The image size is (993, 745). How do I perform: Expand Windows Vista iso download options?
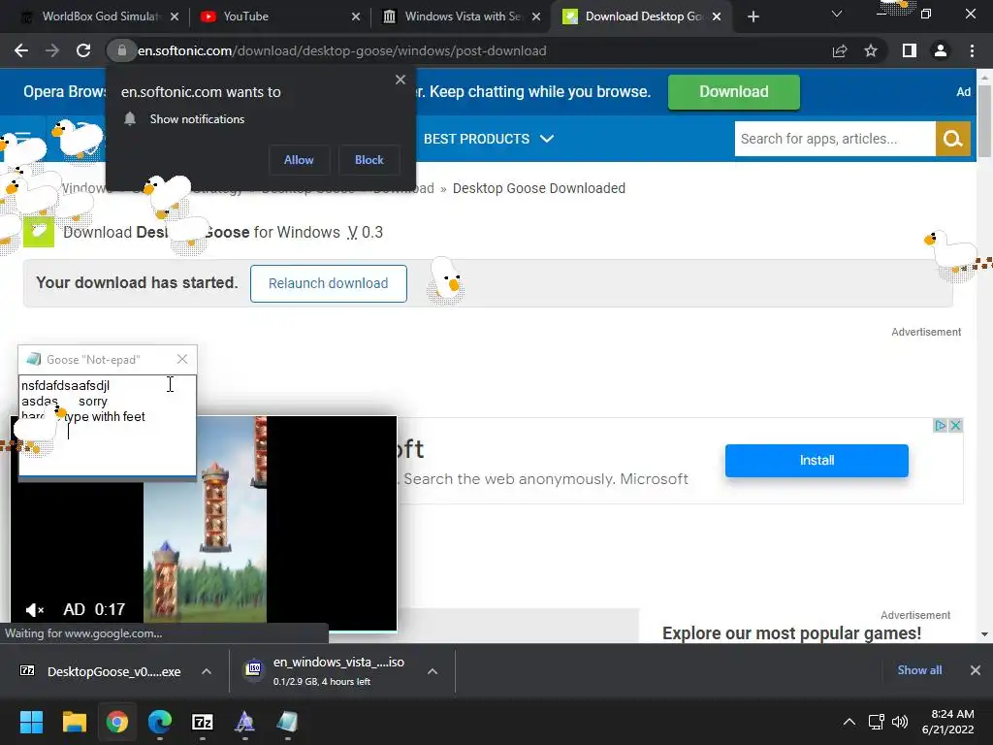click(x=432, y=671)
